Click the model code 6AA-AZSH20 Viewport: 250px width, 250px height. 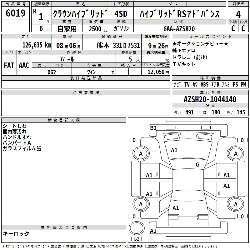tap(179, 29)
